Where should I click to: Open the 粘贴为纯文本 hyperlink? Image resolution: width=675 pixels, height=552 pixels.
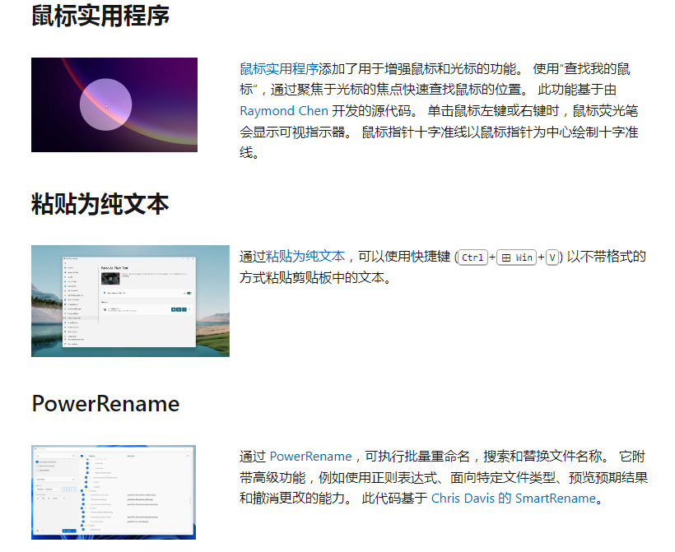[305, 257]
